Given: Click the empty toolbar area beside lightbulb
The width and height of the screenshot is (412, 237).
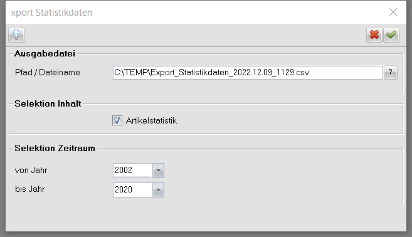Looking at the screenshot, I should [194, 34].
